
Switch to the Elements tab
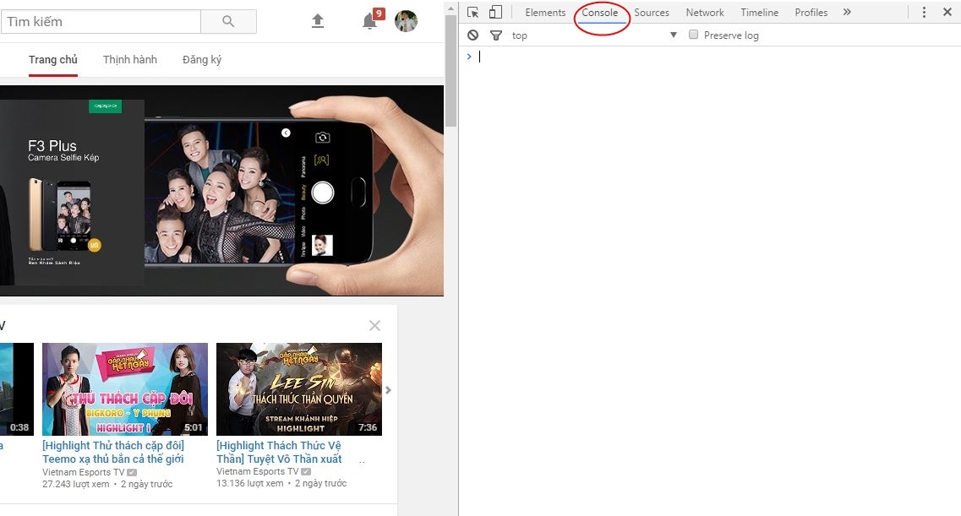(x=545, y=12)
